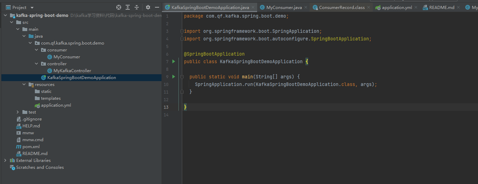Select the static folder in tree
This screenshot has width=478, height=184.
46,91
